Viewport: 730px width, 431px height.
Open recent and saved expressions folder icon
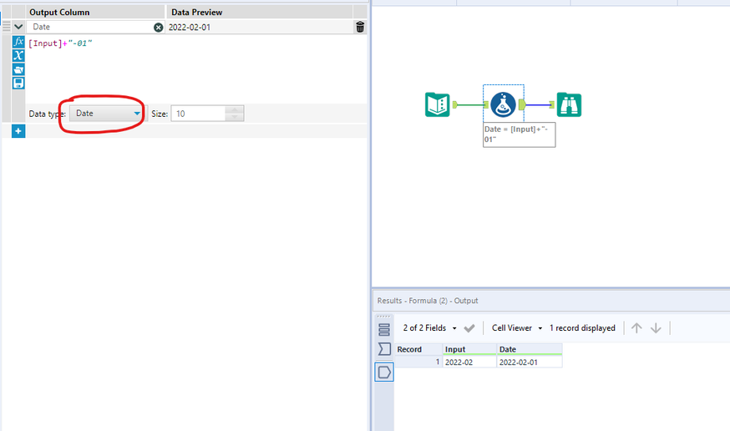(x=18, y=69)
